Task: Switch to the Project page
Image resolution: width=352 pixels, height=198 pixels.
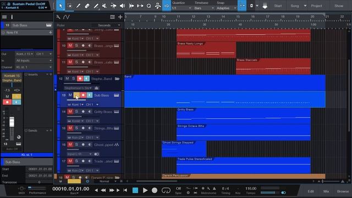Action: (x=317, y=6)
